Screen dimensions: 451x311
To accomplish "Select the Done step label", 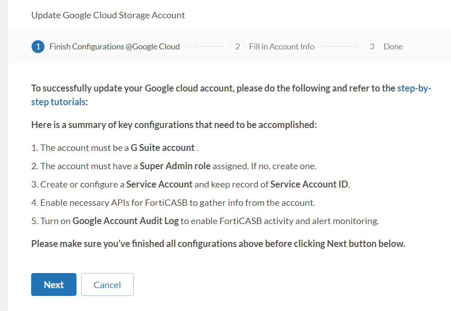I will click(394, 46).
